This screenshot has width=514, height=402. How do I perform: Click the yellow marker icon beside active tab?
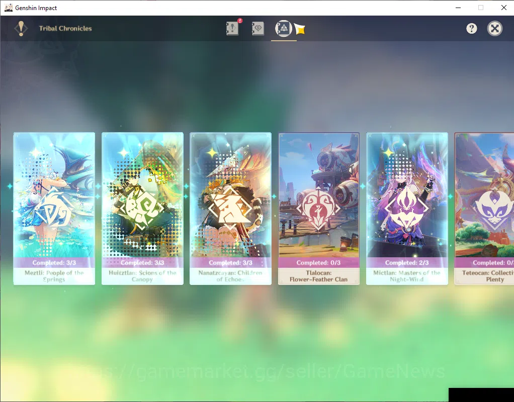(300, 29)
